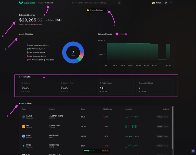The width and height of the screenshot is (196, 155).
Task: Click the asset holdings table scrollbar
Action: tap(173, 128)
